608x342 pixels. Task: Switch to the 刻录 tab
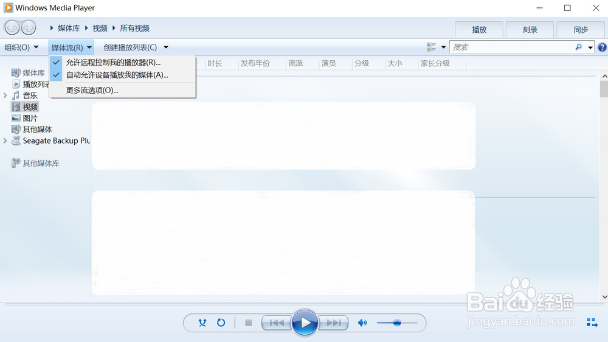tap(530, 29)
